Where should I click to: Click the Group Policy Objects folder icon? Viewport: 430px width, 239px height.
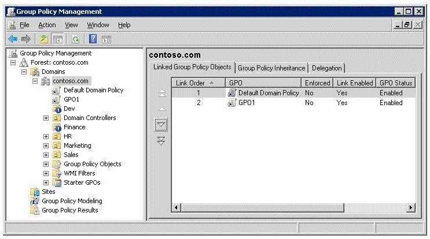[x=57, y=164]
